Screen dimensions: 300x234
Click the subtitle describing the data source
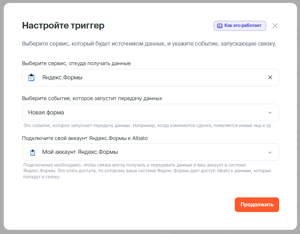[149, 44]
